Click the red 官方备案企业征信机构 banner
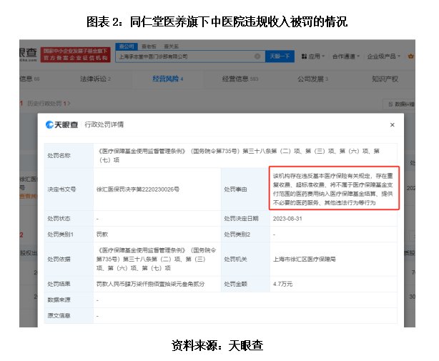439x361 pixels. point(75,54)
